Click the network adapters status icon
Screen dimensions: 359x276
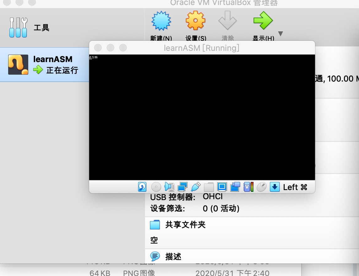182,187
